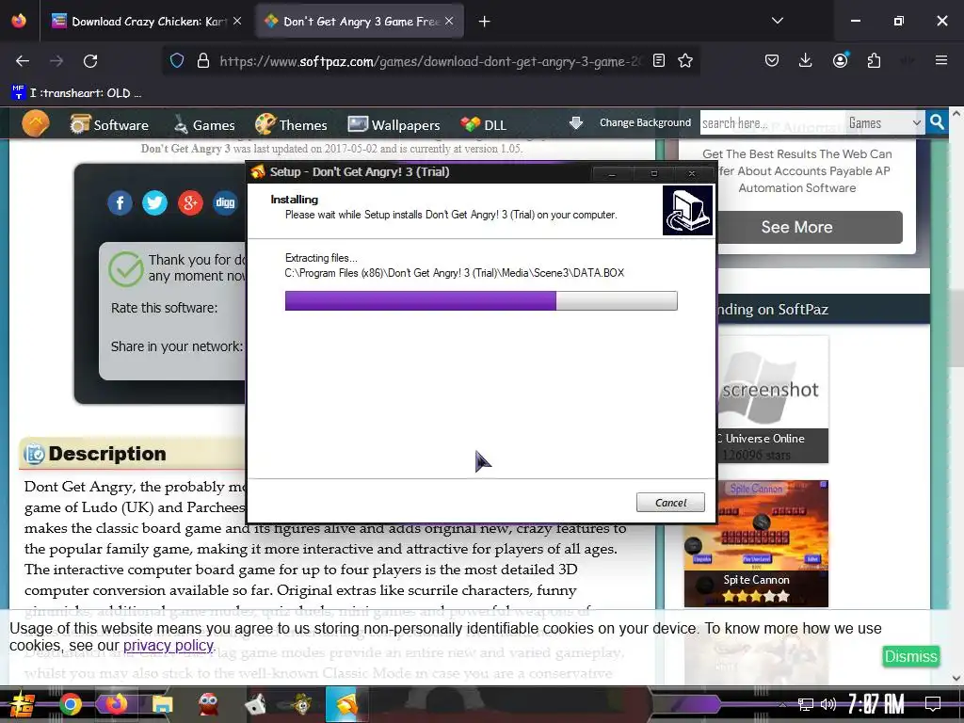The width and height of the screenshot is (964, 723).
Task: Cancel the Don't Get Angry setup installation
Action: [x=670, y=503]
